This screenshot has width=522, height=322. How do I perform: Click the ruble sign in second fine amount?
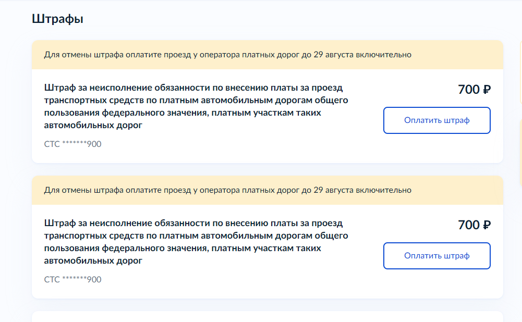click(x=487, y=225)
